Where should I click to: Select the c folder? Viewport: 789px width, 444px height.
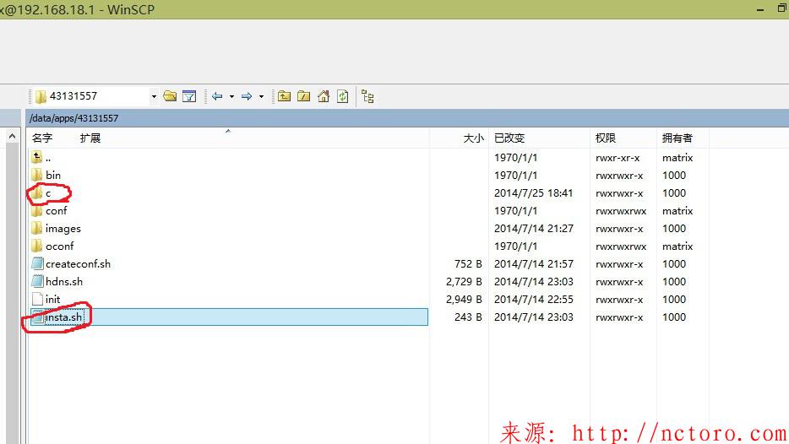coord(48,193)
